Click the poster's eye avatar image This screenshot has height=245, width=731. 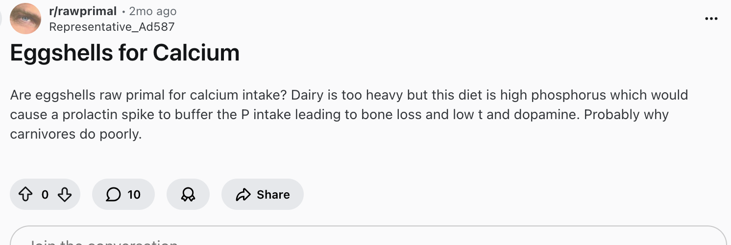tap(25, 19)
